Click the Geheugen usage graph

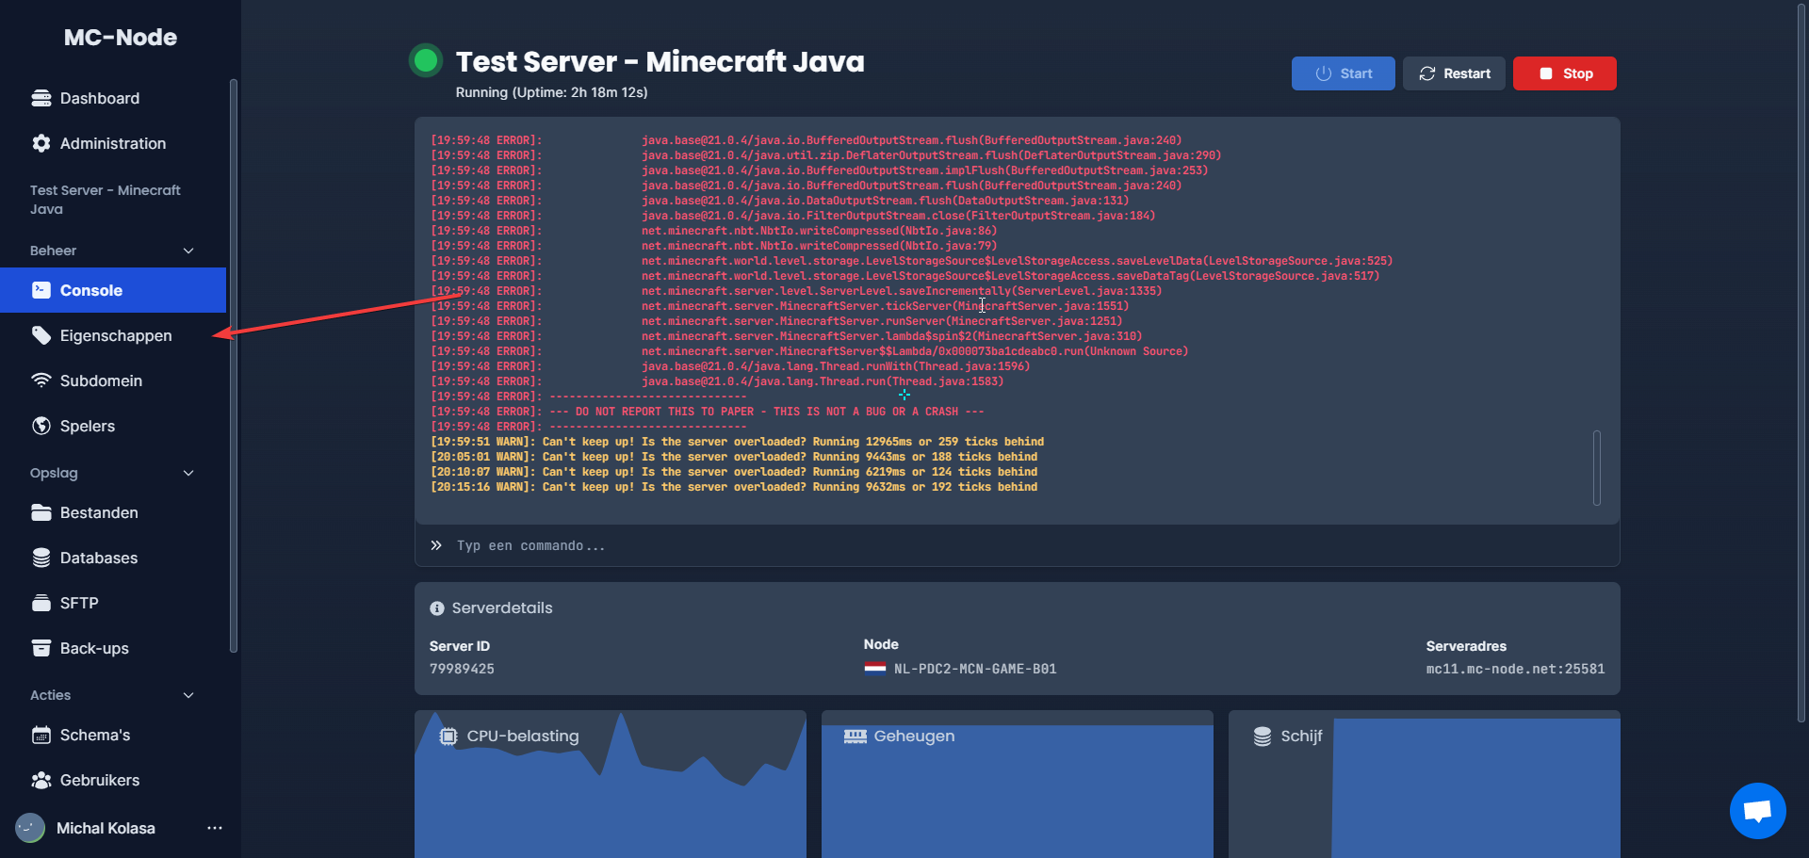1018,785
